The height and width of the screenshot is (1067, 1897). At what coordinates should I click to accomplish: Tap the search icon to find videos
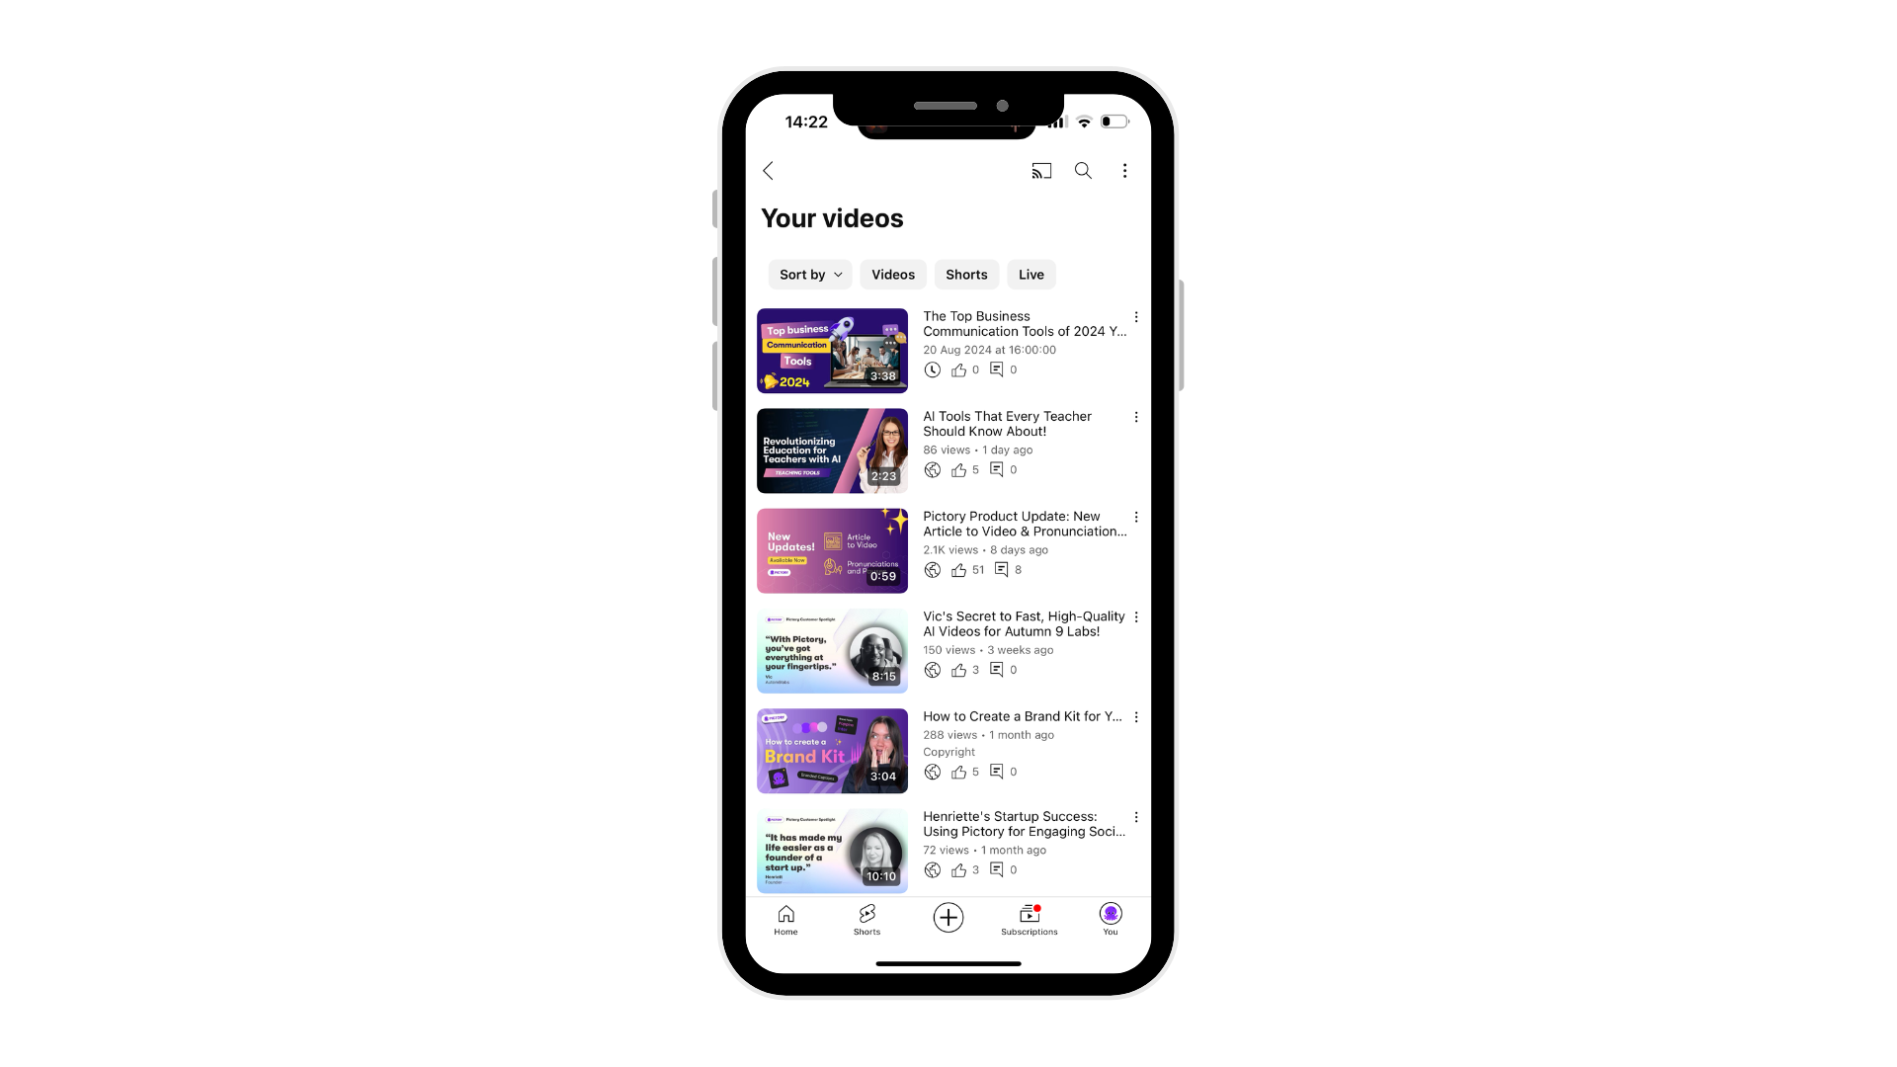click(x=1084, y=171)
